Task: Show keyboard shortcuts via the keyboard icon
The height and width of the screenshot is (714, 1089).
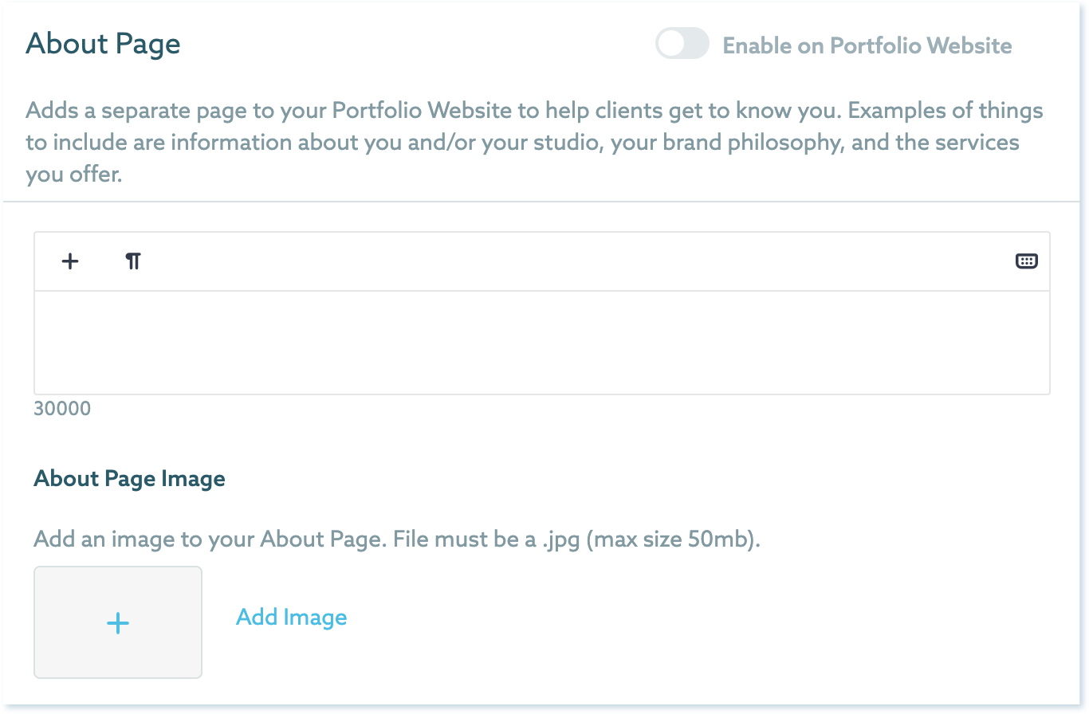Action: pyautogui.click(x=1026, y=261)
